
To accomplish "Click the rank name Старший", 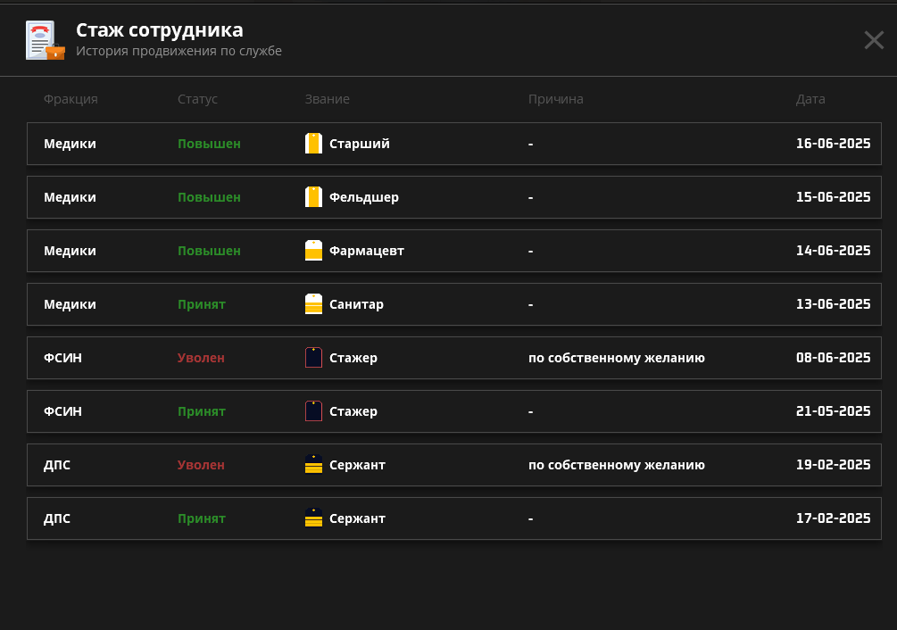I will (x=360, y=144).
